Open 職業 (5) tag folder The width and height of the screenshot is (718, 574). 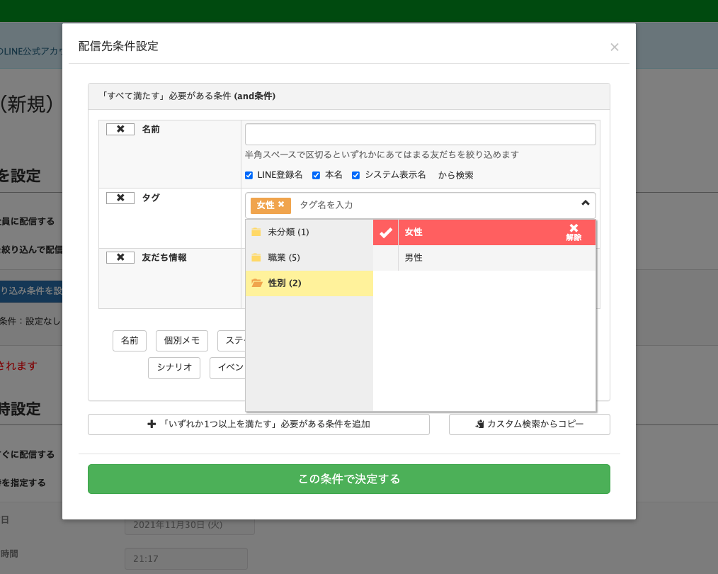309,257
